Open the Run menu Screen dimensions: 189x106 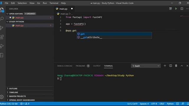(45, 3)
